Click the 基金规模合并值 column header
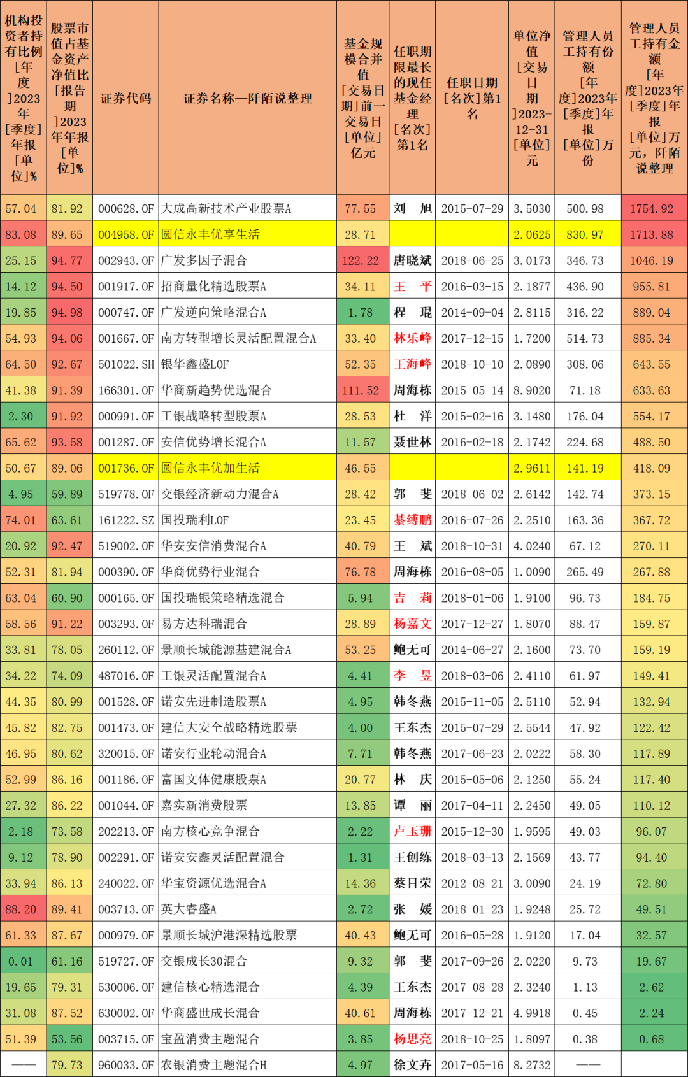 point(363,99)
